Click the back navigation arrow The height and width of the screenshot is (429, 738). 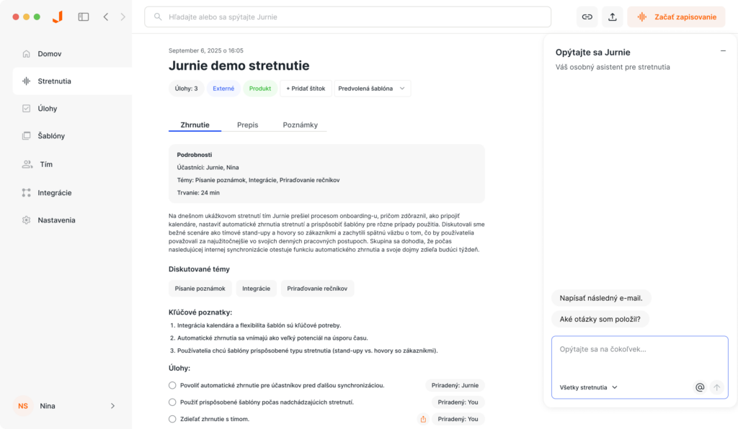[x=106, y=17]
